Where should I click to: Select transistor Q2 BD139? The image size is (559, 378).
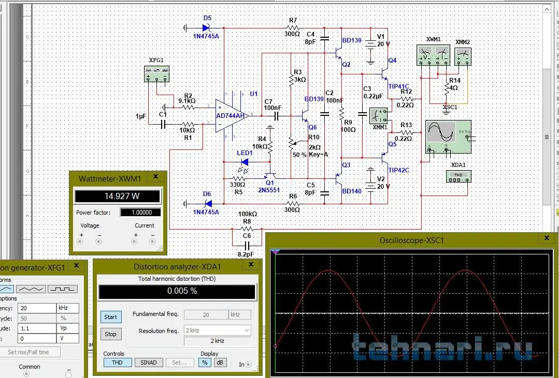[x=338, y=54]
